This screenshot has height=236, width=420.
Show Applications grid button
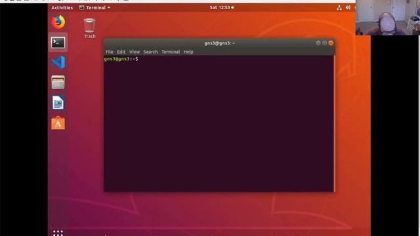click(x=58, y=233)
